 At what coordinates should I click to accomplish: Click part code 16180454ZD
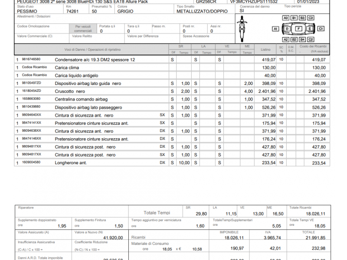click(x=31, y=91)
